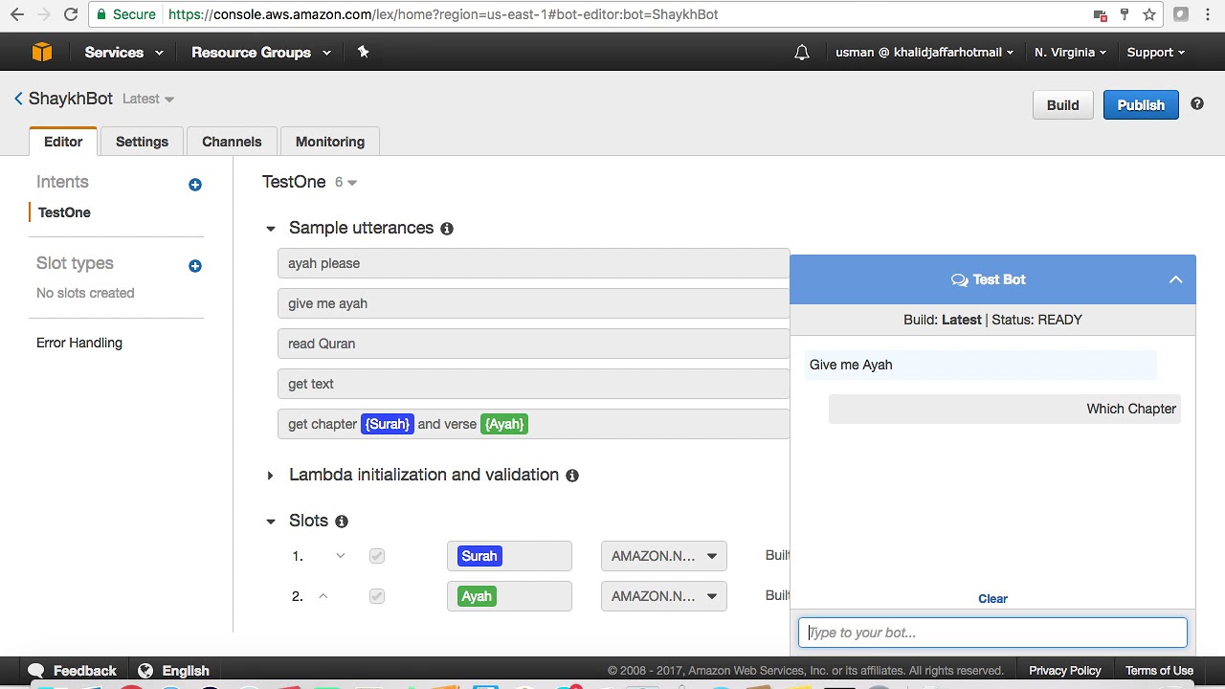Open the Services menu
The width and height of the screenshot is (1225, 689).
pyautogui.click(x=123, y=53)
